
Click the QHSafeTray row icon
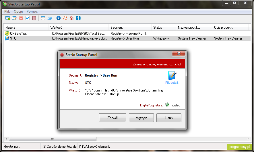click(x=7, y=33)
